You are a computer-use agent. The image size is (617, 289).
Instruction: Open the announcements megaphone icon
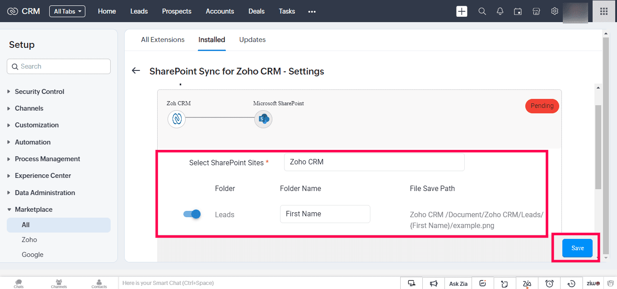click(x=434, y=283)
